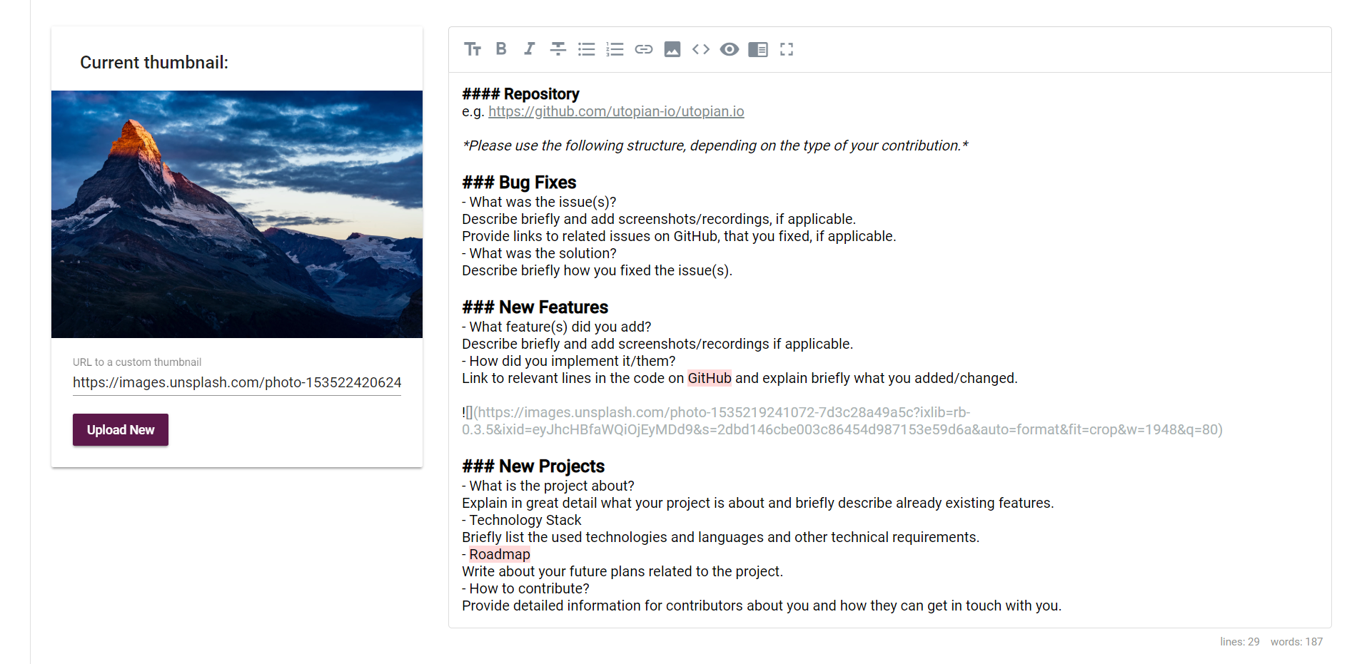Toggle side-by-side preview mode
This screenshot has width=1347, height=664.
coord(758,49)
